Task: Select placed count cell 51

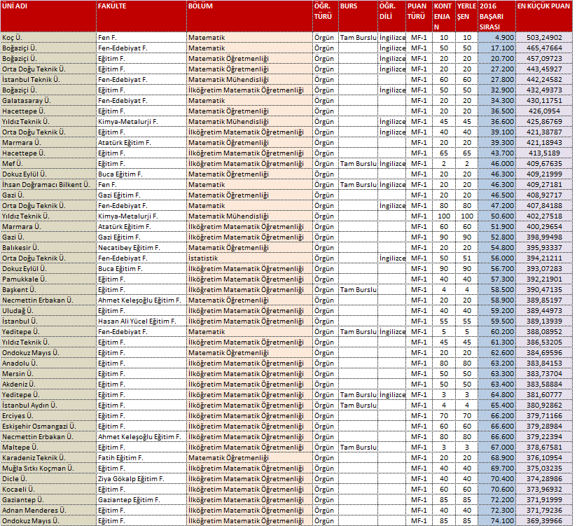Action: [466, 258]
